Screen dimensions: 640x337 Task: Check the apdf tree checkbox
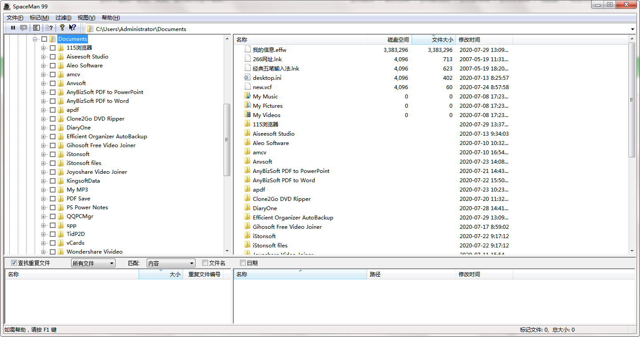(x=52, y=110)
